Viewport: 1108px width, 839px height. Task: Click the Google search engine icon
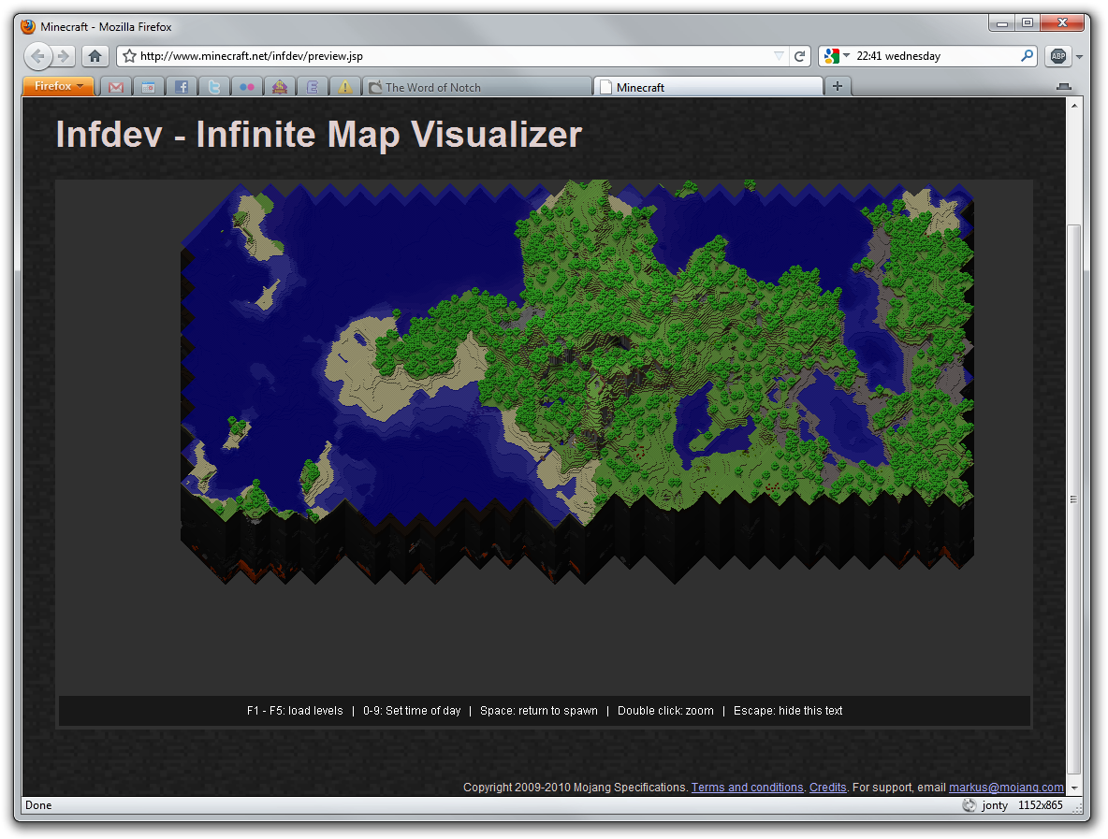click(x=832, y=56)
